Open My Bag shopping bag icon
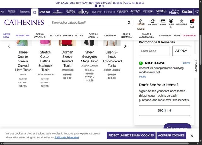This screenshot has height=145, width=202. (192, 21)
